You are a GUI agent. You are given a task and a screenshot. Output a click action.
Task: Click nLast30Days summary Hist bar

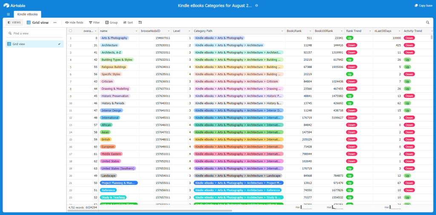pos(393,207)
